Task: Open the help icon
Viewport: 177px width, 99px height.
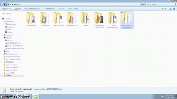Action: [174, 9]
